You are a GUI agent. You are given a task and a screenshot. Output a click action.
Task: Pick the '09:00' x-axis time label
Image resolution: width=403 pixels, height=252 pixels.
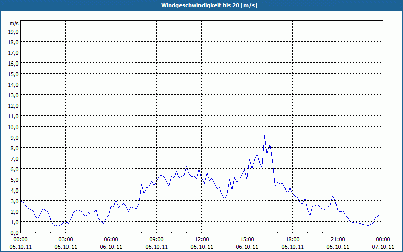coord(157,240)
